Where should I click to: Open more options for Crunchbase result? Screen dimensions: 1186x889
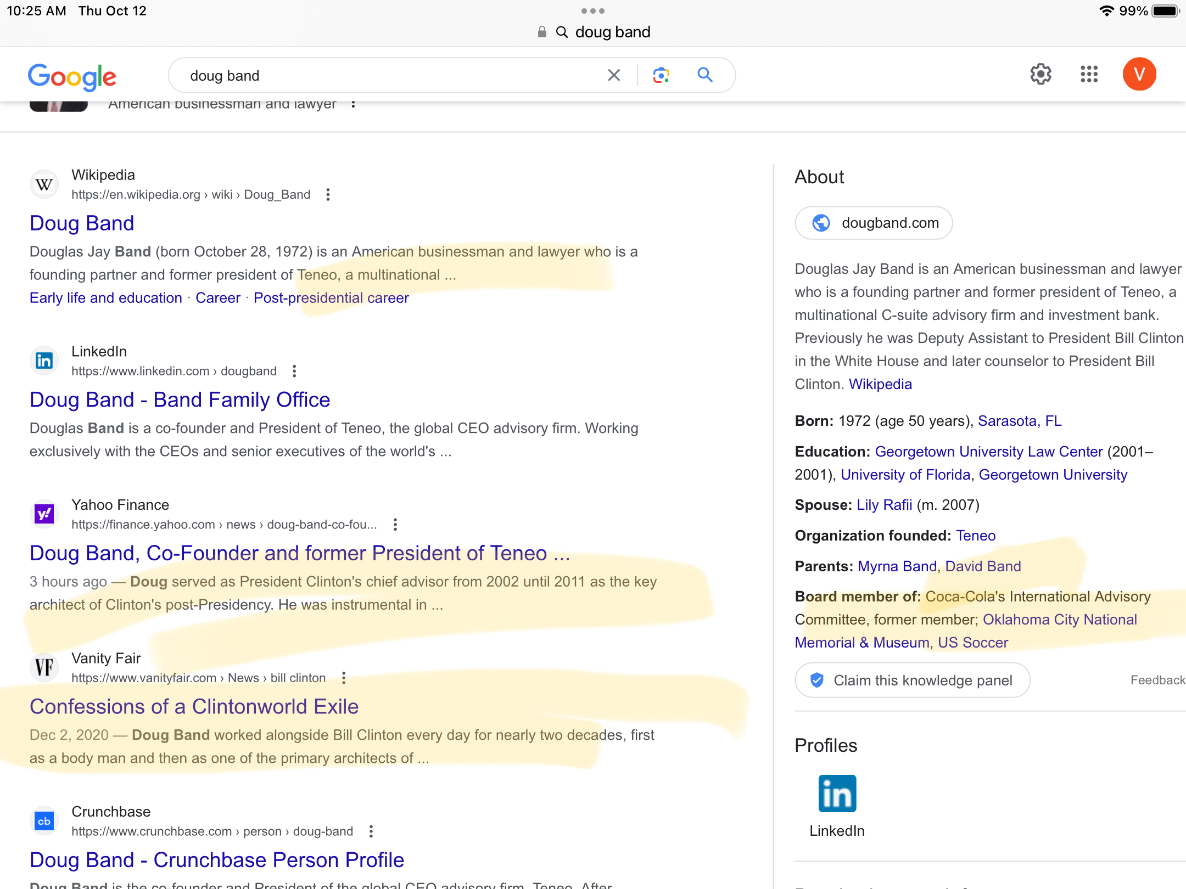(x=371, y=831)
